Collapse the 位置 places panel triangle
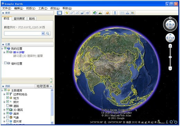The width and height of the screenshot is (180, 126). point(3,45)
